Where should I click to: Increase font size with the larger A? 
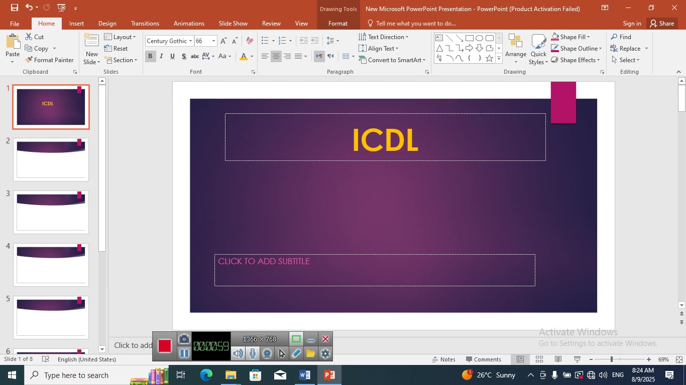click(223, 41)
